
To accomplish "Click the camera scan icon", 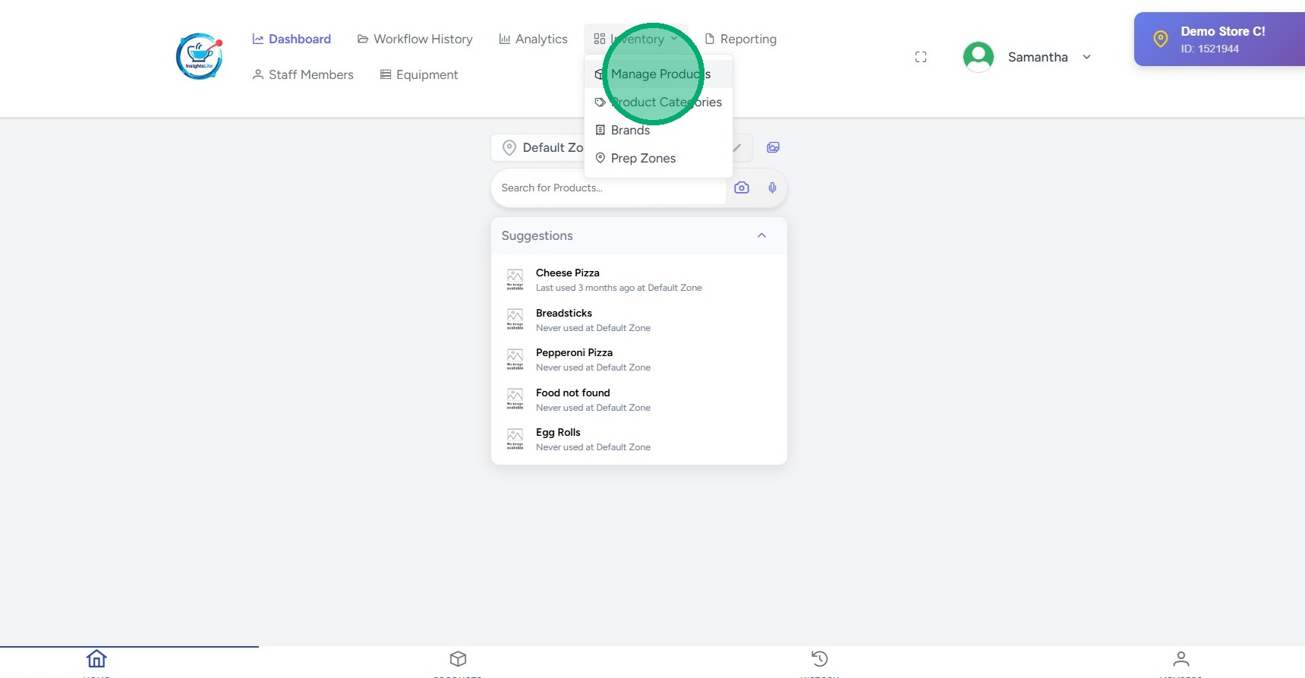I will tap(742, 188).
